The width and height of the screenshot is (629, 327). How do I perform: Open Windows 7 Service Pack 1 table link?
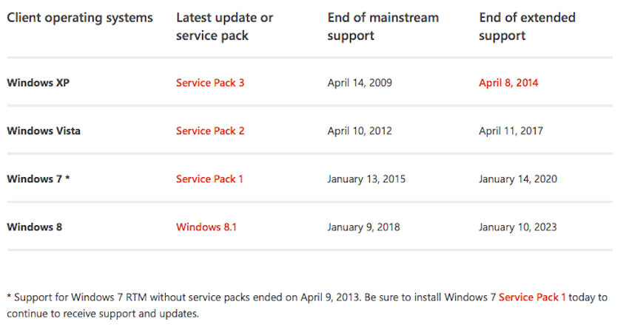tap(209, 179)
